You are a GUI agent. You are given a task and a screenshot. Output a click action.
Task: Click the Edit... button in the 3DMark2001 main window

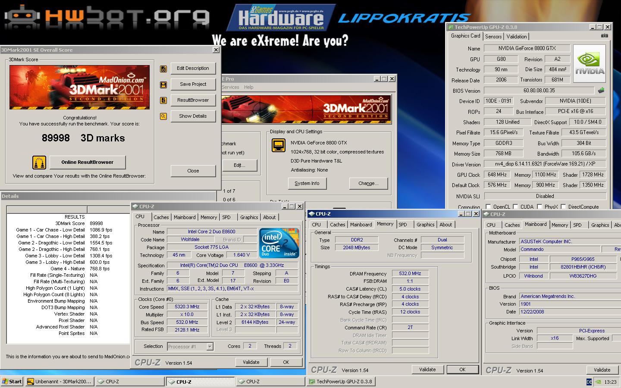[x=239, y=166]
